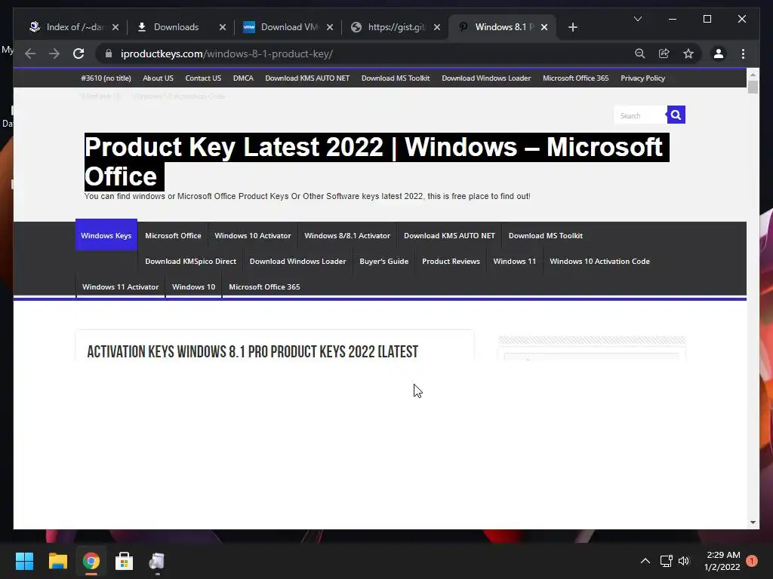Viewport: 773px width, 579px height.
Task: Close the Downloads tab
Action: pos(223,27)
